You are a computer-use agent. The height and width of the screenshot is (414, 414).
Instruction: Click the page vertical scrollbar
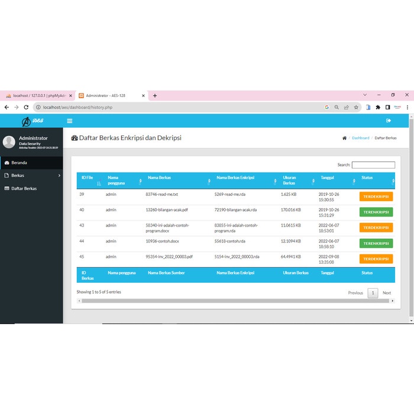[411, 216]
